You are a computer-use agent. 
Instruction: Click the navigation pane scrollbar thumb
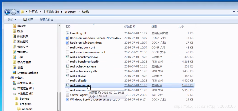coord(59,101)
